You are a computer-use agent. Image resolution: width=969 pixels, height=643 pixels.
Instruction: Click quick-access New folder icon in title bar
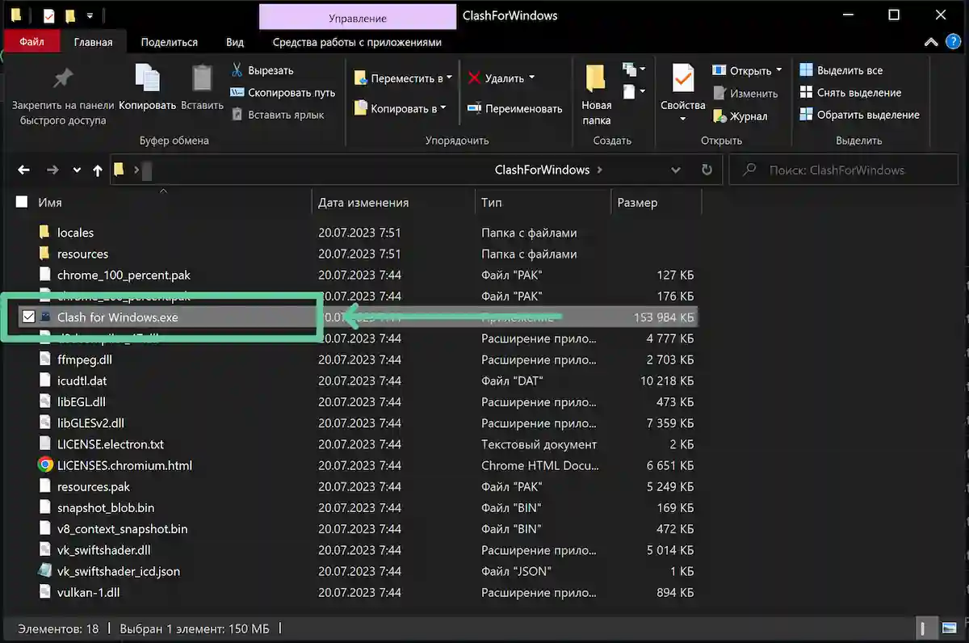point(69,15)
